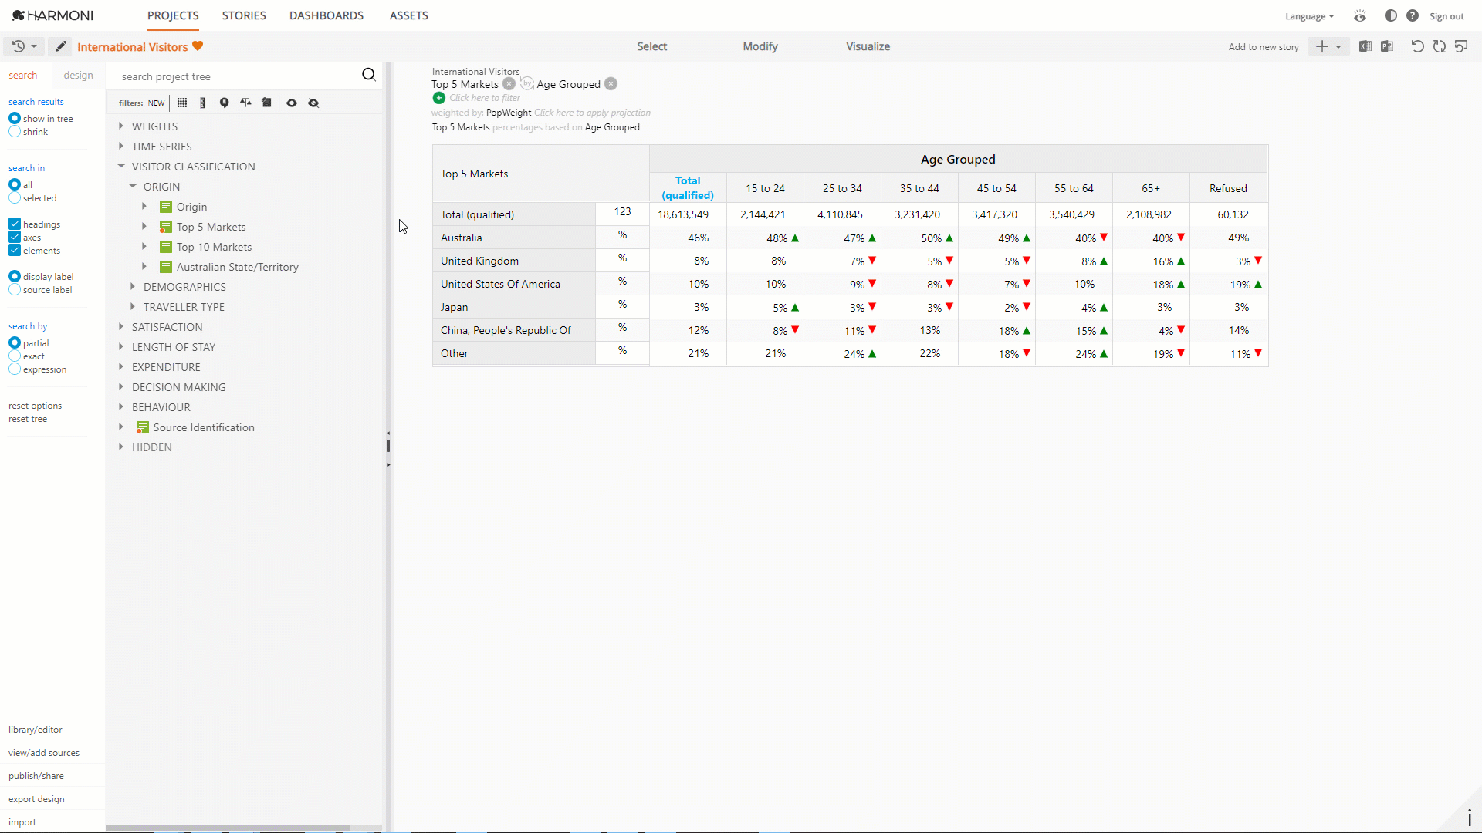Select 'expression' search radio option
1482x833 pixels.
click(15, 369)
